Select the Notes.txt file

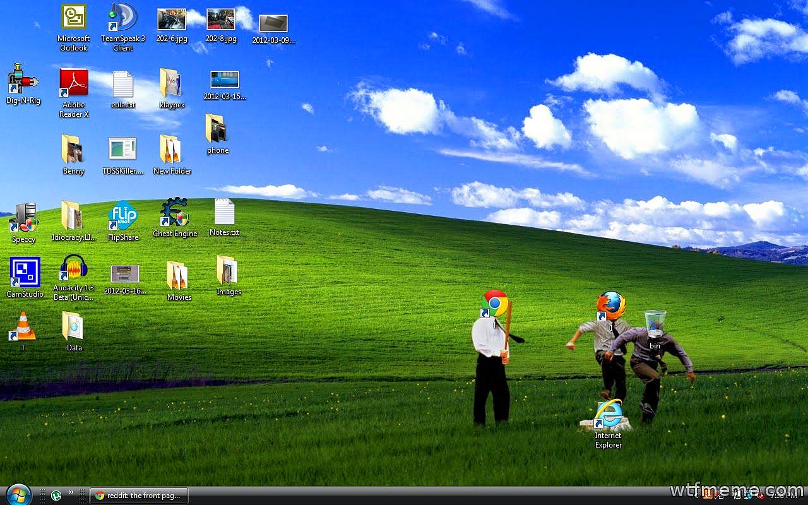(224, 212)
